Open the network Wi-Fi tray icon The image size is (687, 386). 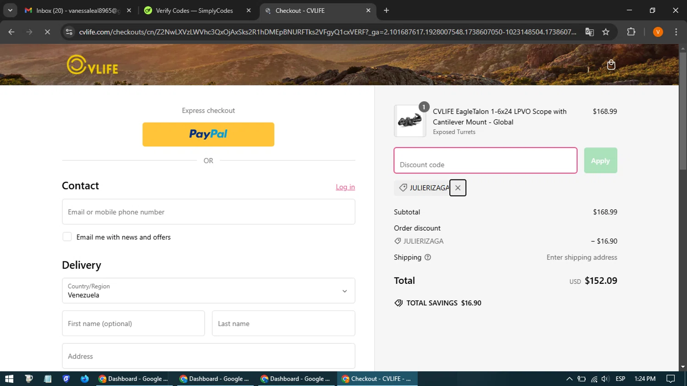point(594,379)
